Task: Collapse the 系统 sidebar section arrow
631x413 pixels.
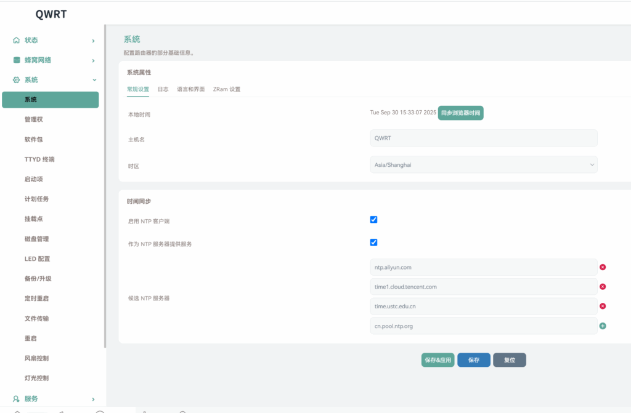Action: click(x=94, y=80)
